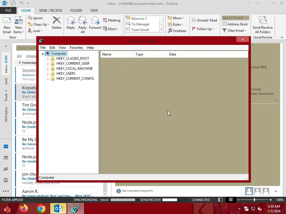
Task: Switch to VIEW ribbon tab
Action: (x=94, y=11)
